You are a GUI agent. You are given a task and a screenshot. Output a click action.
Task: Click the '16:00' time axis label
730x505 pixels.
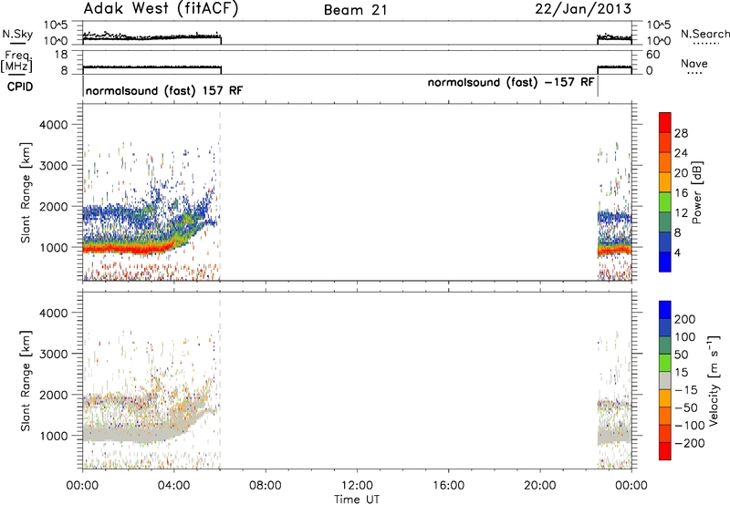pyautogui.click(x=448, y=486)
